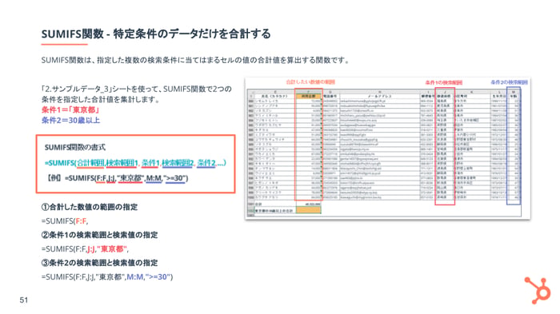Click the teal =SUMIFS syntax formula line
This screenshot has height=314, width=560.
click(x=135, y=163)
